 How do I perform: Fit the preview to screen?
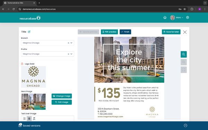[184, 70]
